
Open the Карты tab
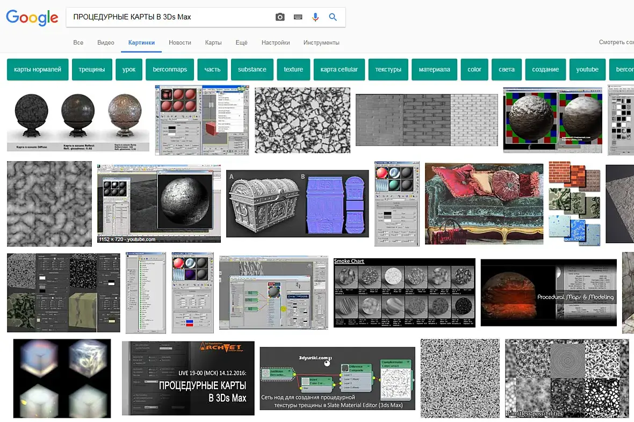pos(213,42)
